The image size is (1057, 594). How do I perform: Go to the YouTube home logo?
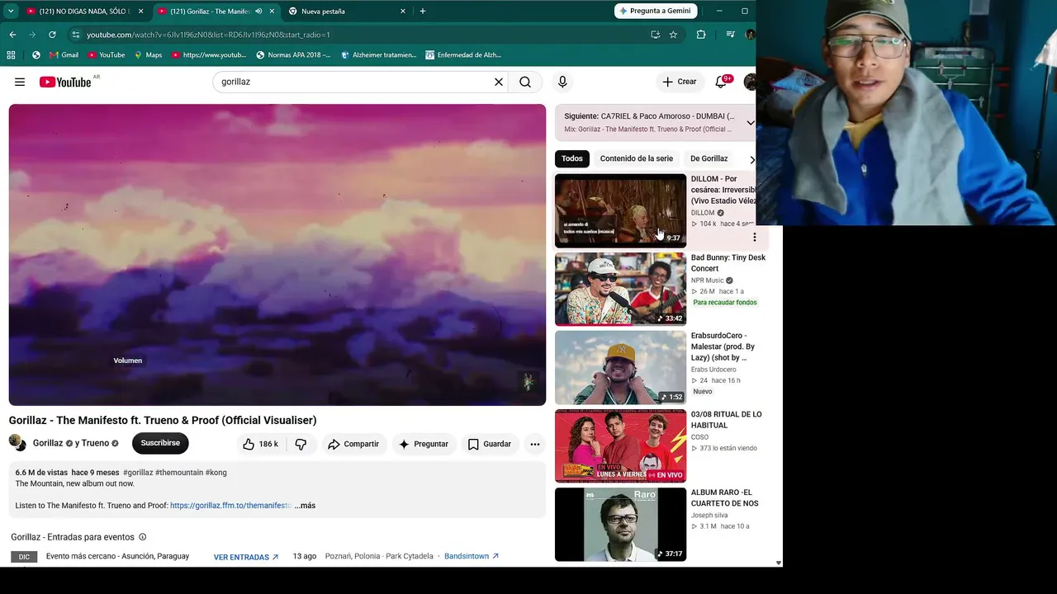pyautogui.click(x=65, y=82)
